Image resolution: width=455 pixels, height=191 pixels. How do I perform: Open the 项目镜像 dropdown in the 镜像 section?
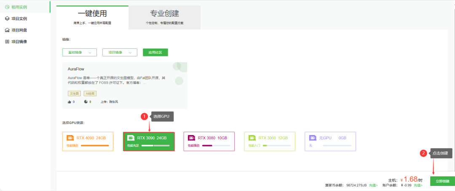[x=120, y=53]
